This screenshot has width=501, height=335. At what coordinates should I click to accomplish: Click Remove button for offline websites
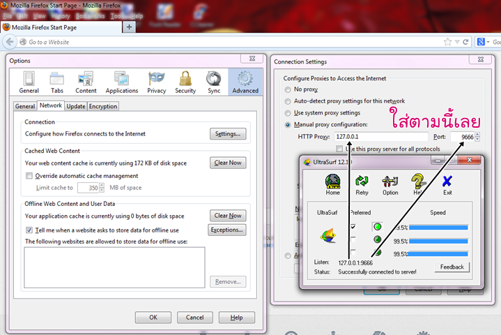pos(228,281)
